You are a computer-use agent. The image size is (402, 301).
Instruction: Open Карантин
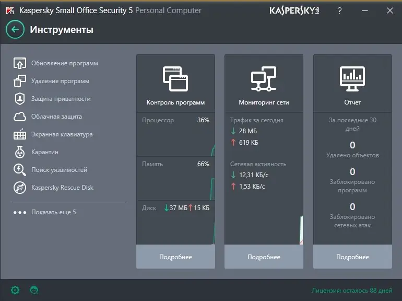pyautogui.click(x=45, y=152)
